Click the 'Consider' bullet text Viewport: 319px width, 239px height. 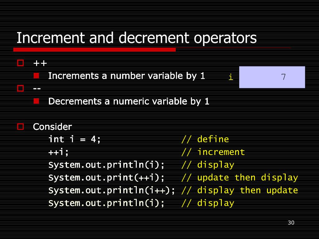[x=52, y=127]
